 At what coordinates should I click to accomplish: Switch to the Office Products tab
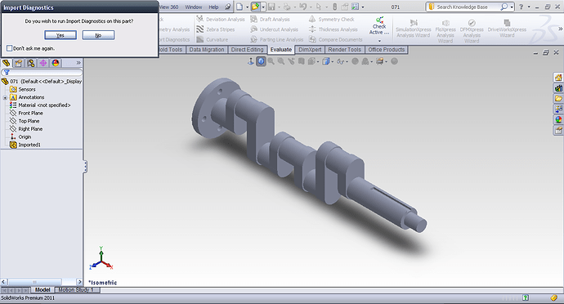coord(387,50)
